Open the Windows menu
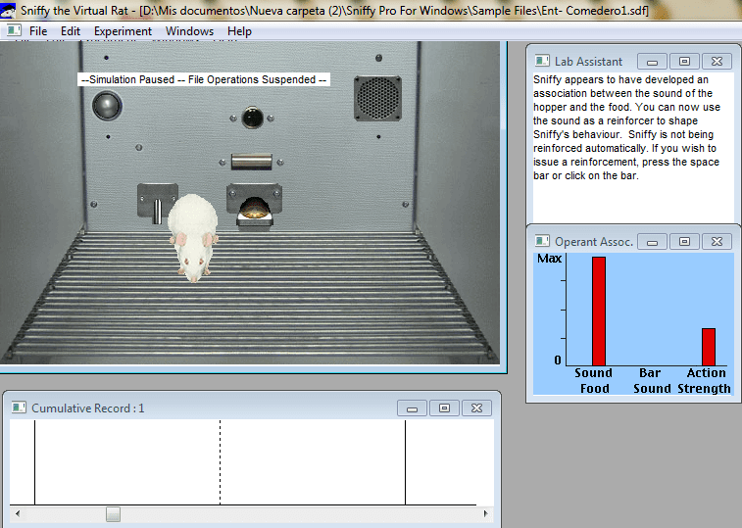This screenshot has width=742, height=528. tap(189, 31)
